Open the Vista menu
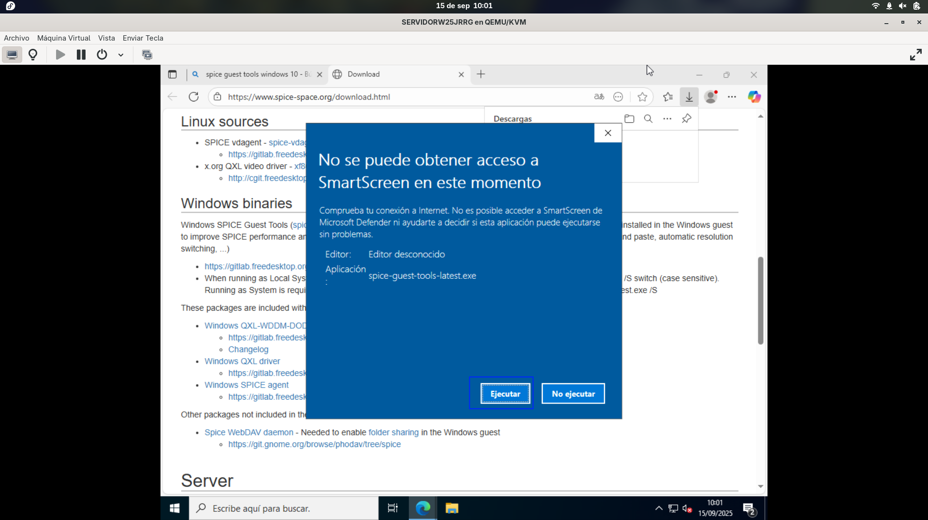This screenshot has height=520, width=928. pyautogui.click(x=106, y=38)
